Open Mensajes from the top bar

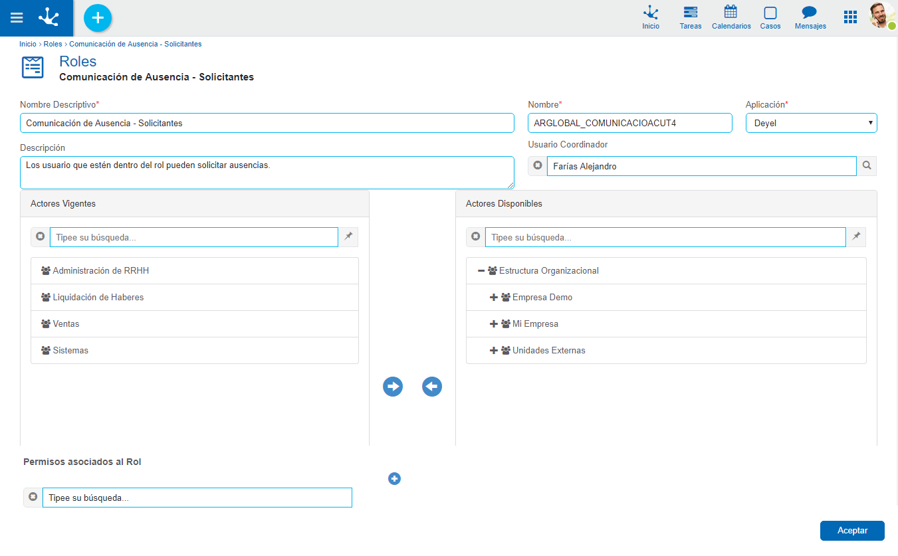pos(810,18)
